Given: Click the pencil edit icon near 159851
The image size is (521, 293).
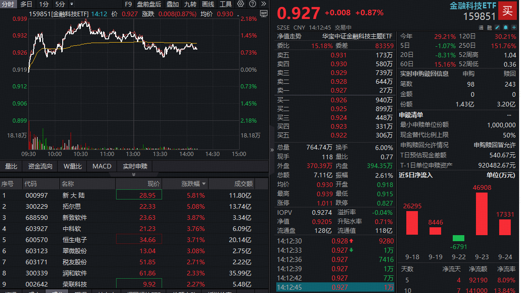Looking at the screenshot, I should [x=497, y=27].
